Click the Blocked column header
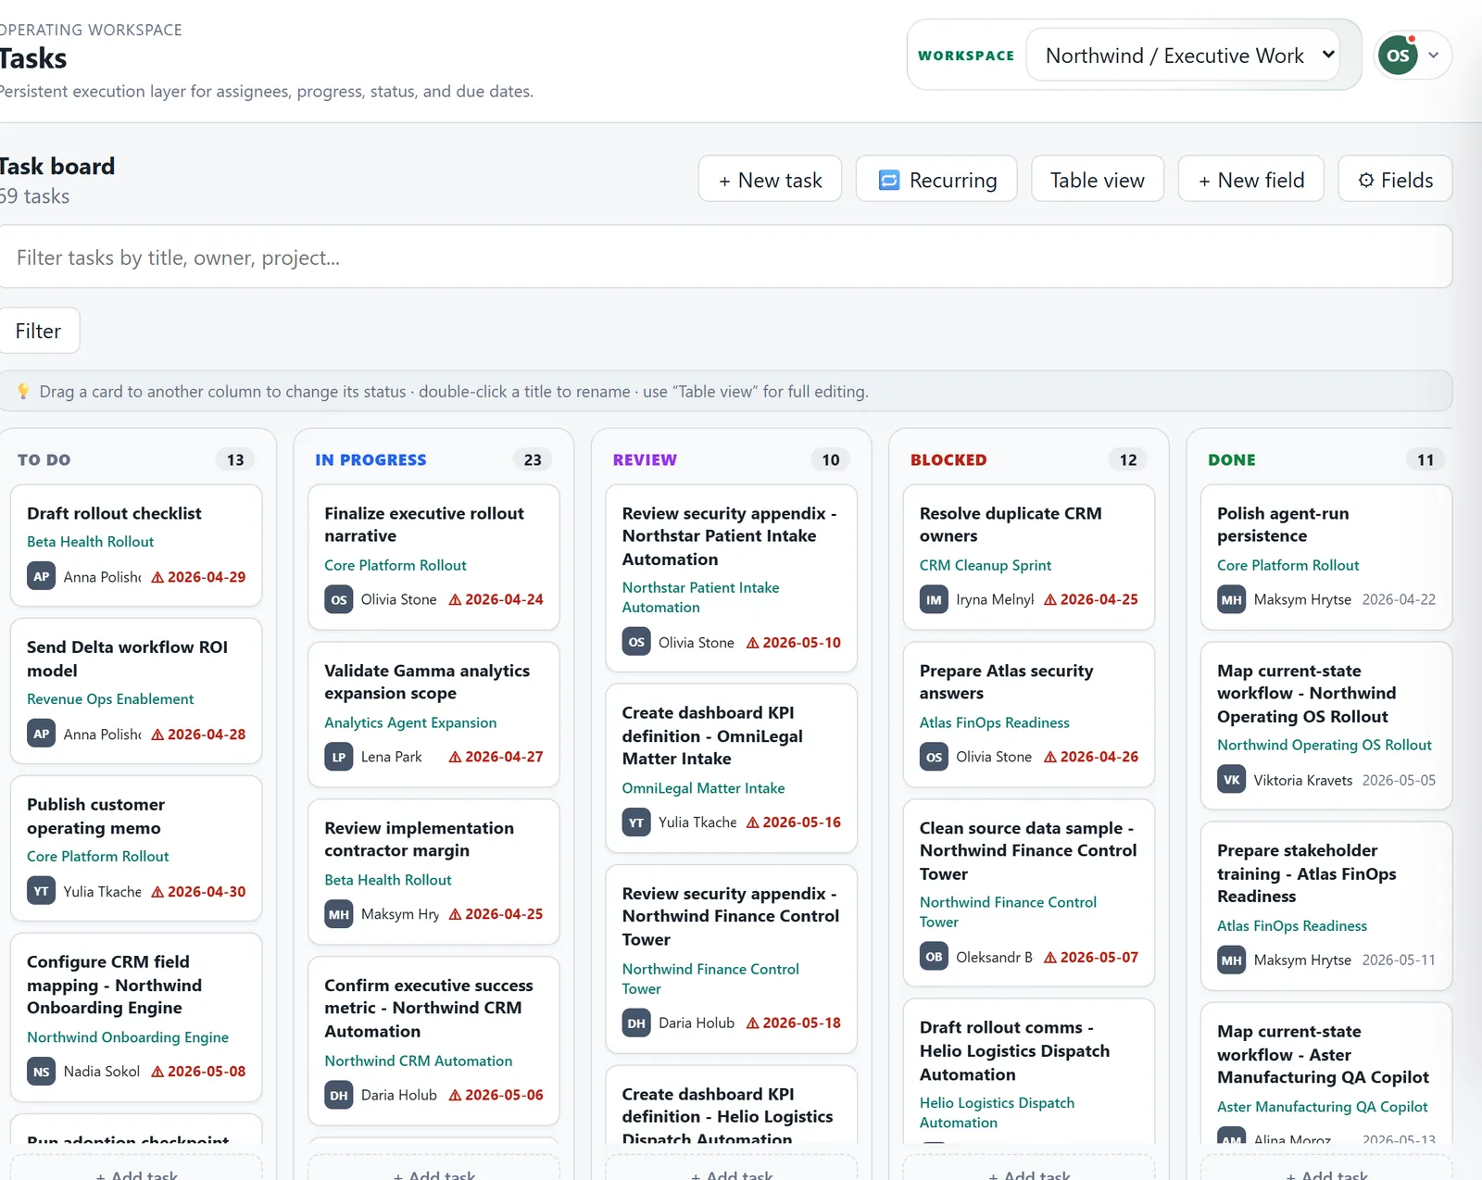The height and width of the screenshot is (1180, 1482). coord(948,459)
